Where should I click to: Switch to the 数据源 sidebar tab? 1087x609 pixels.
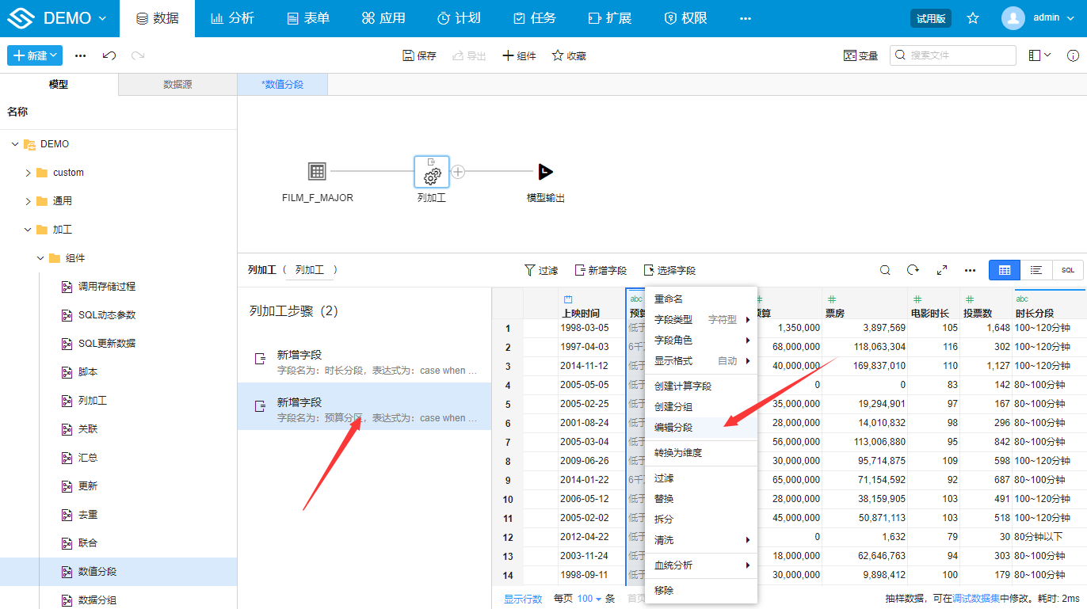click(177, 84)
